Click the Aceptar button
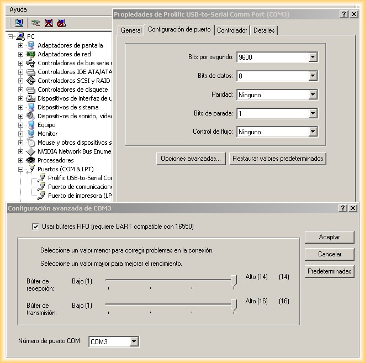The image size is (365, 363). click(329, 237)
